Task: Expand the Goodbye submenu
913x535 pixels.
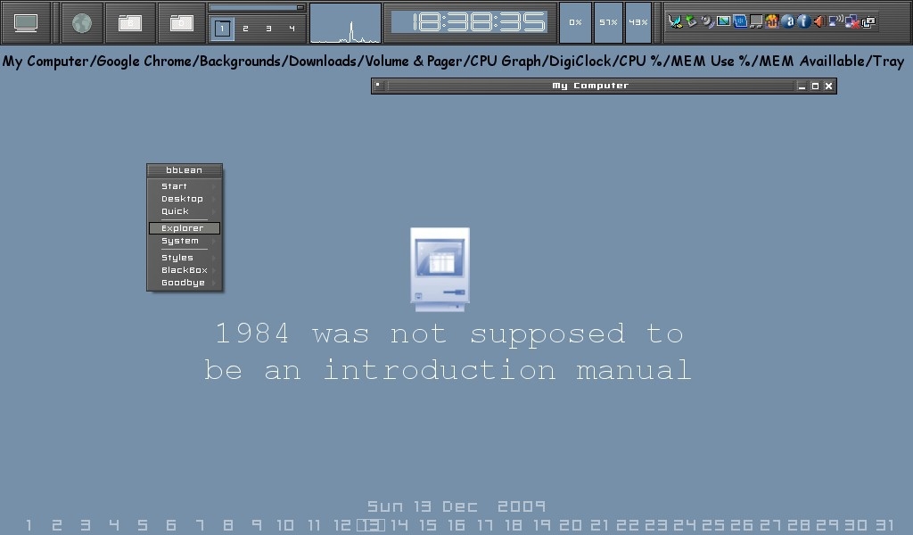Action: click(x=184, y=283)
